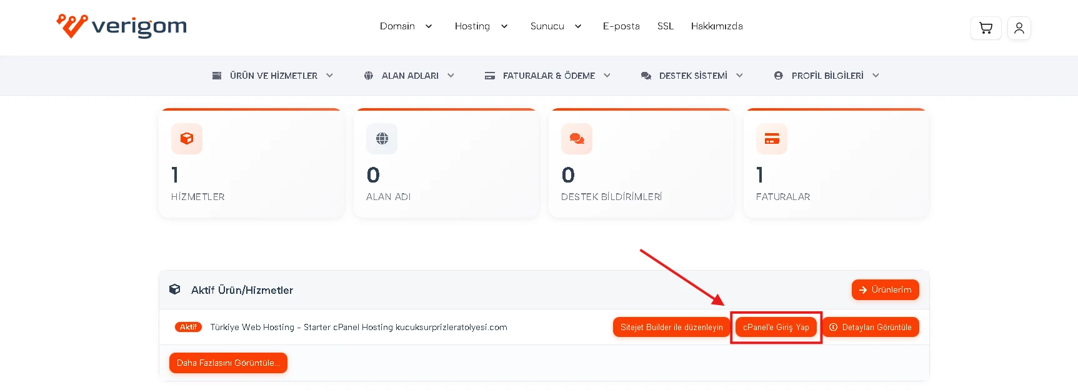
Task: Select the Türkiye Web Hosting service row text
Action: point(358,327)
